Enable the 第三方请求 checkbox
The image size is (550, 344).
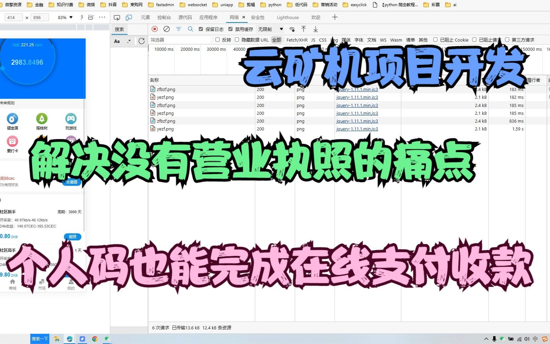point(507,40)
